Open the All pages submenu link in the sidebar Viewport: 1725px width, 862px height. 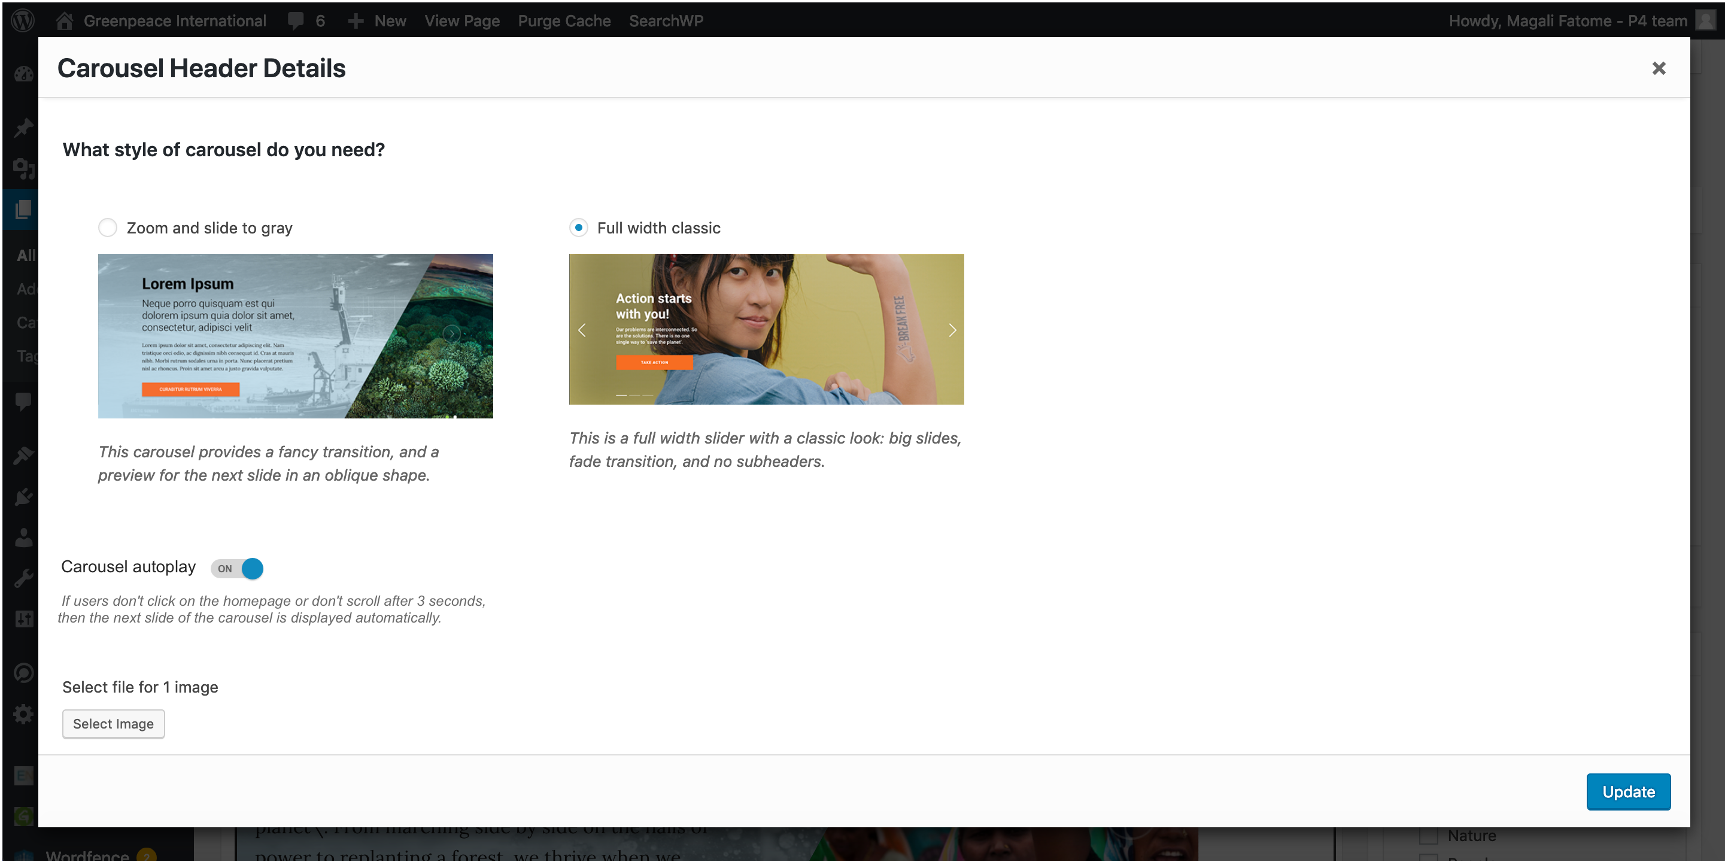(x=27, y=255)
